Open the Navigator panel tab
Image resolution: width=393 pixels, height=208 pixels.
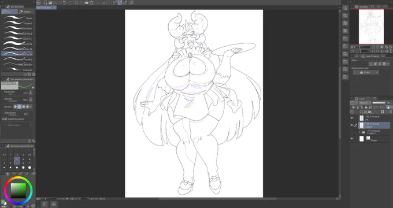[362, 6]
